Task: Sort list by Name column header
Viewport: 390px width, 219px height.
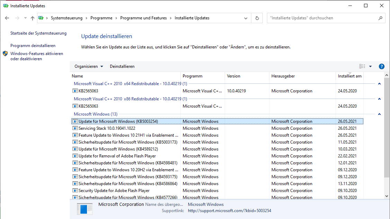Action: (x=125, y=76)
